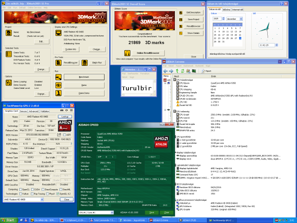
Task: Click the Edit Description button
Action: click(x=193, y=13)
